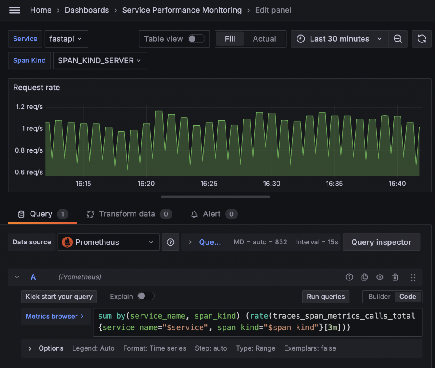Refresh the dashboard with the refresh icon
Viewport: 435px width, 368px height.
422,39
